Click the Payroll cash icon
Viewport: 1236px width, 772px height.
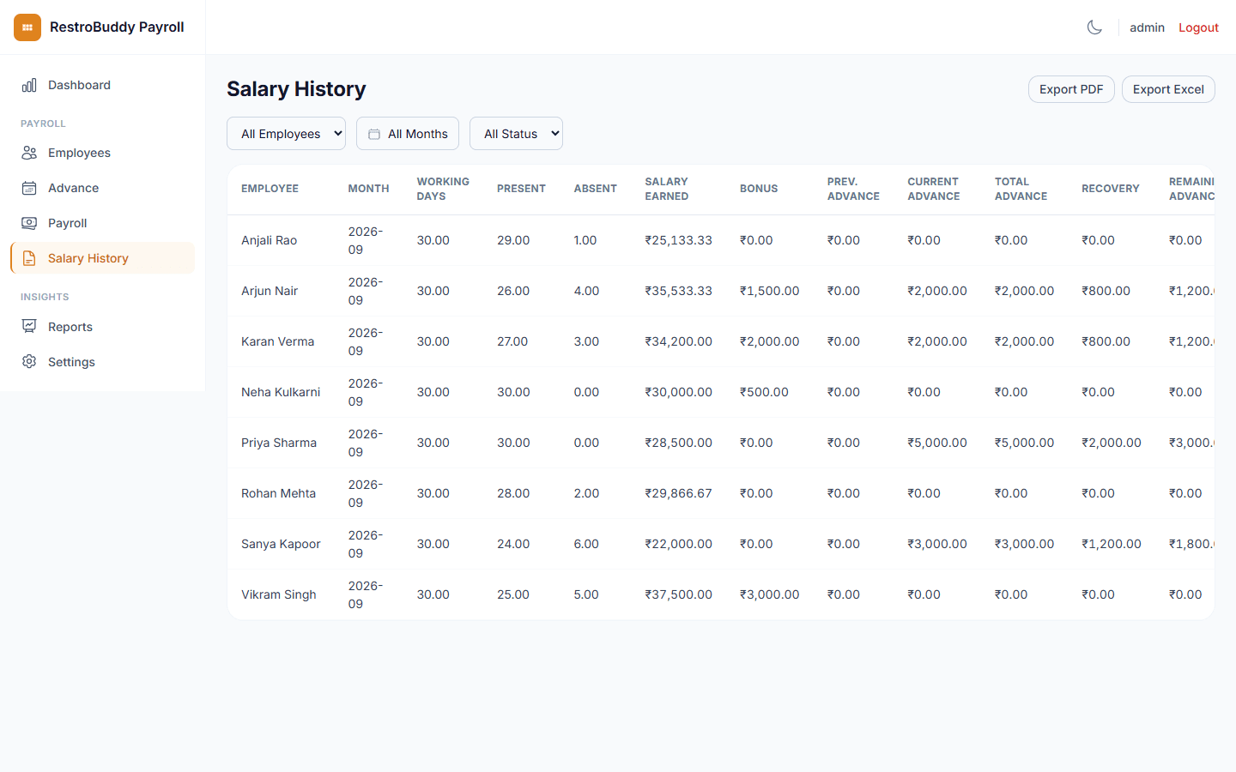click(29, 223)
